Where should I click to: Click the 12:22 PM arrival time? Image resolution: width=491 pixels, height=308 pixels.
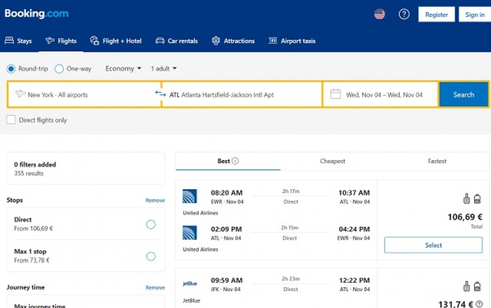tap(355, 280)
